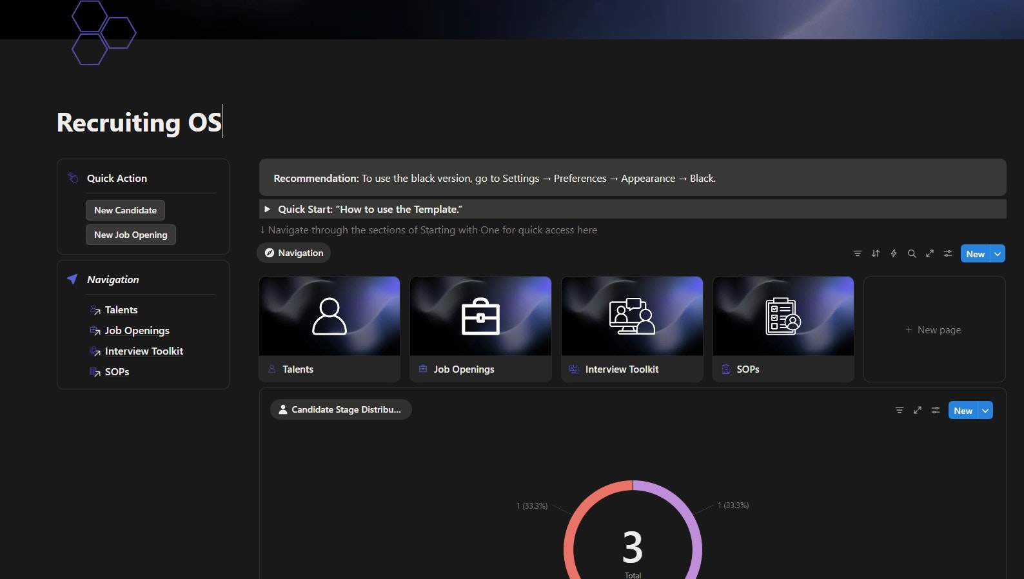The height and width of the screenshot is (579, 1024).
Task: Click the link icon beside SOPs in sidebar
Action: click(x=95, y=372)
